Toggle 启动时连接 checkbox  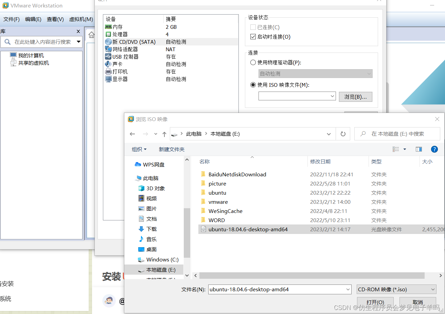(253, 37)
